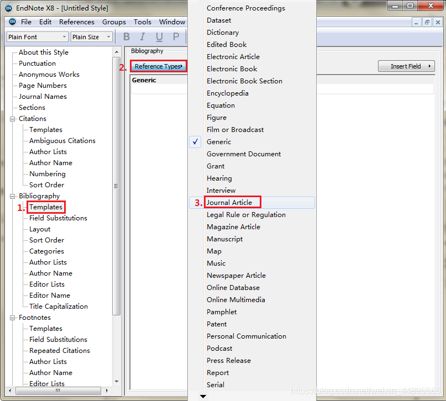Select Layout under Bibliography
This screenshot has width=446, height=401.
40,229
